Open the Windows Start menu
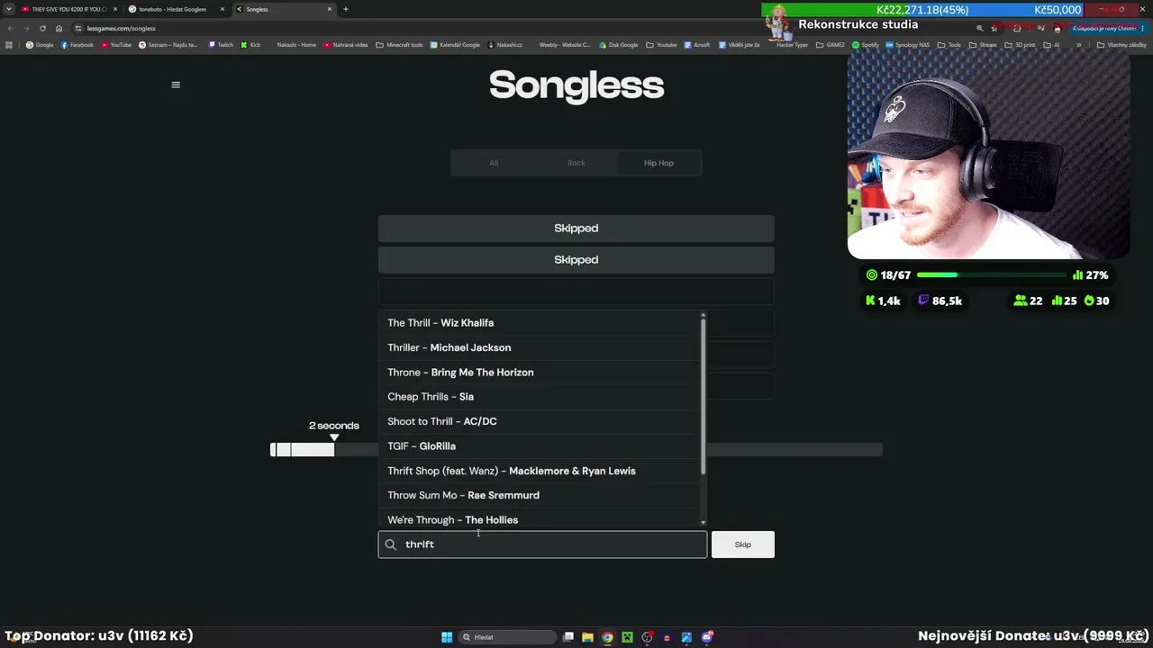This screenshot has height=648, width=1153. [x=447, y=637]
